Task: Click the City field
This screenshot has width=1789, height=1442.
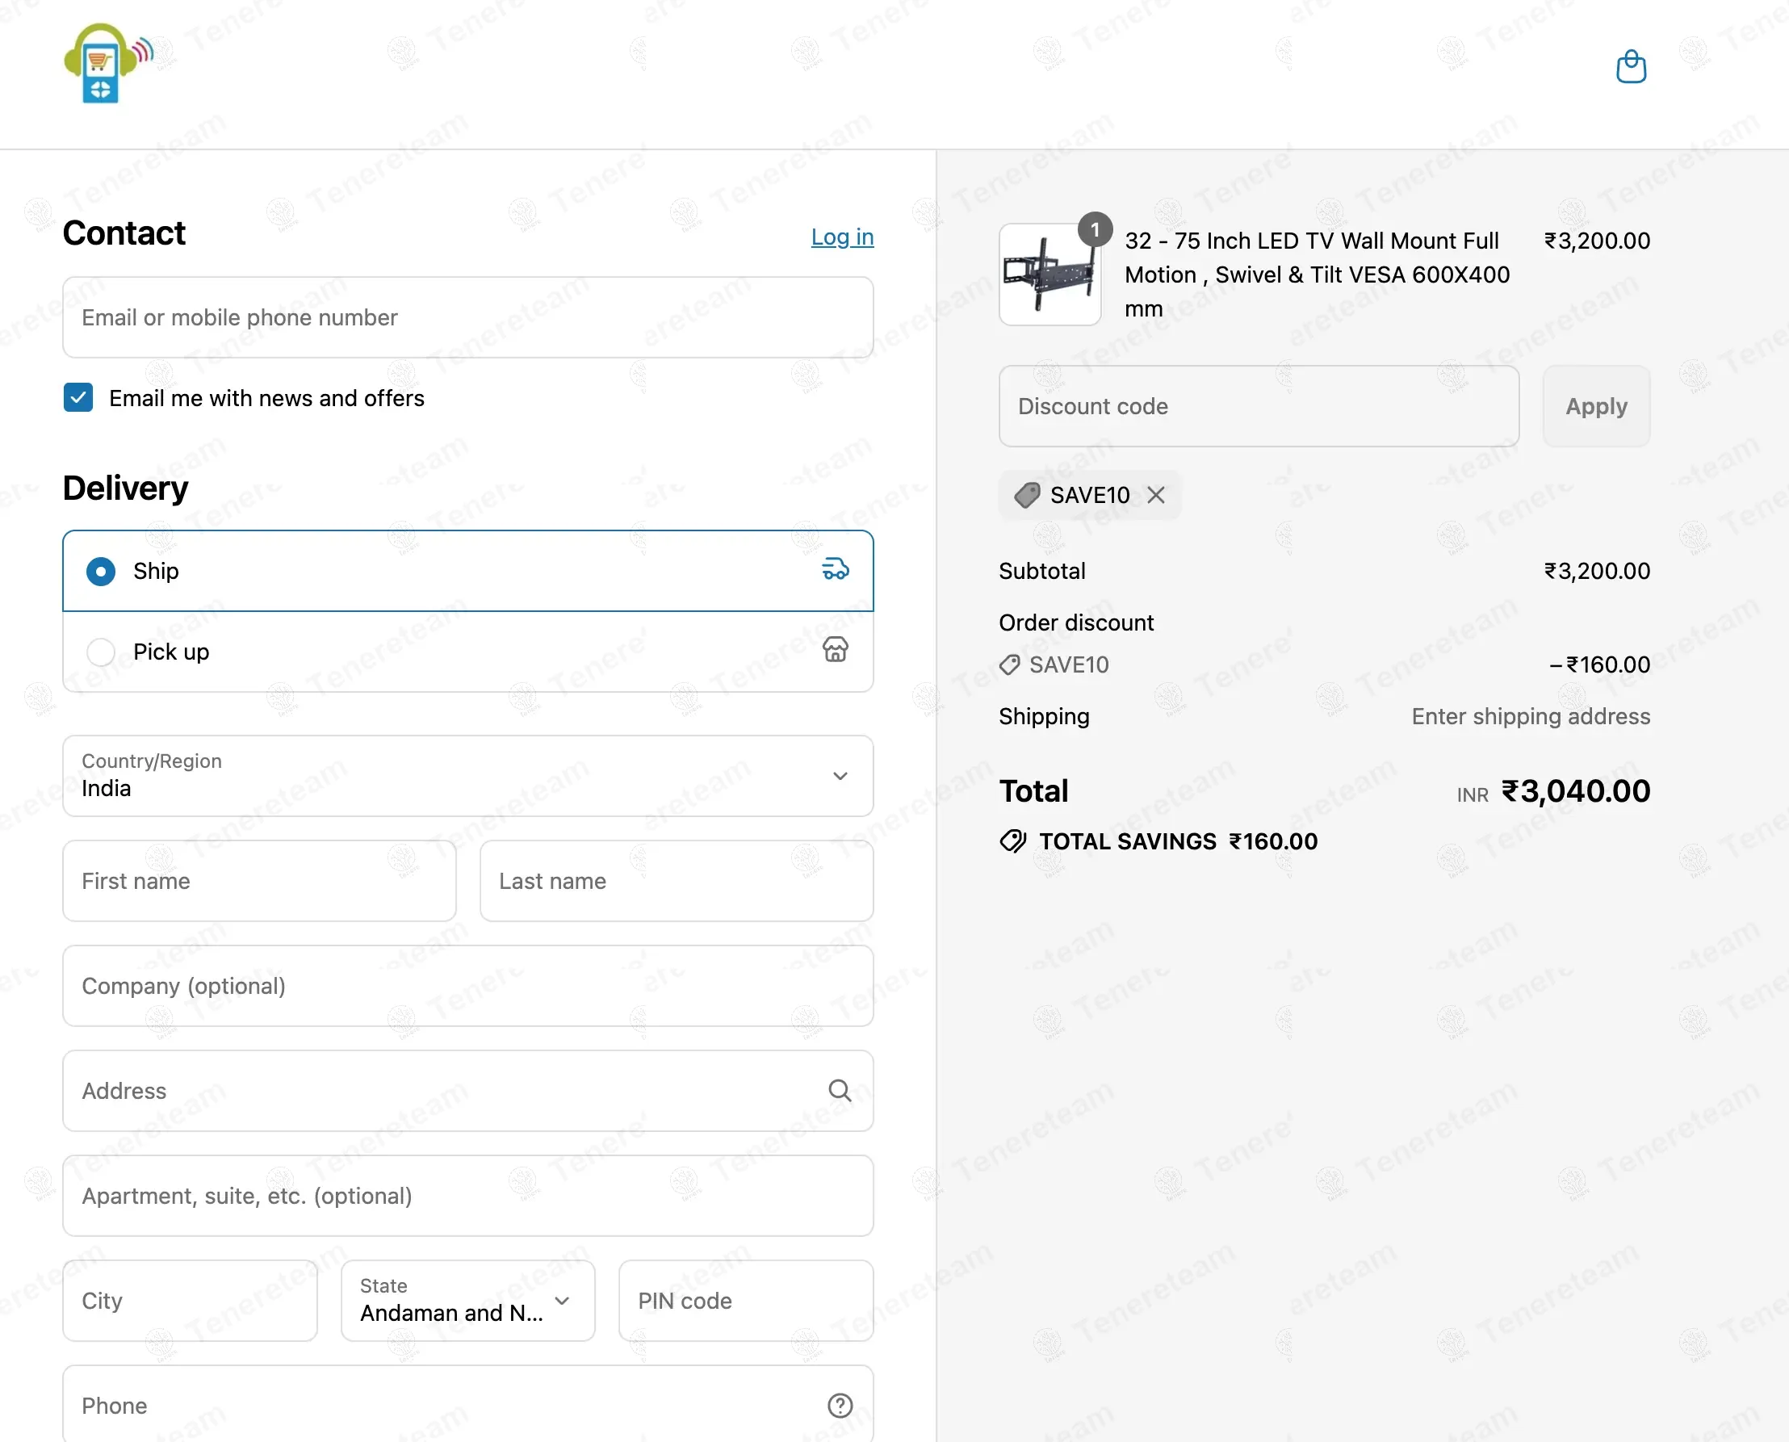Action: tap(191, 1300)
